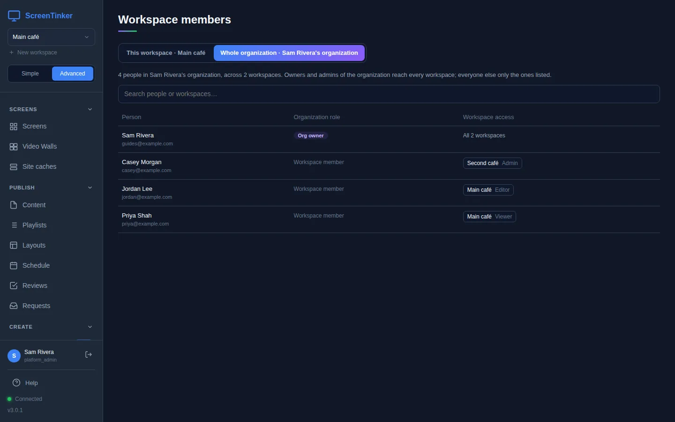675x422 pixels.
Task: Collapse the CREATE section chevron
Action: click(x=90, y=327)
